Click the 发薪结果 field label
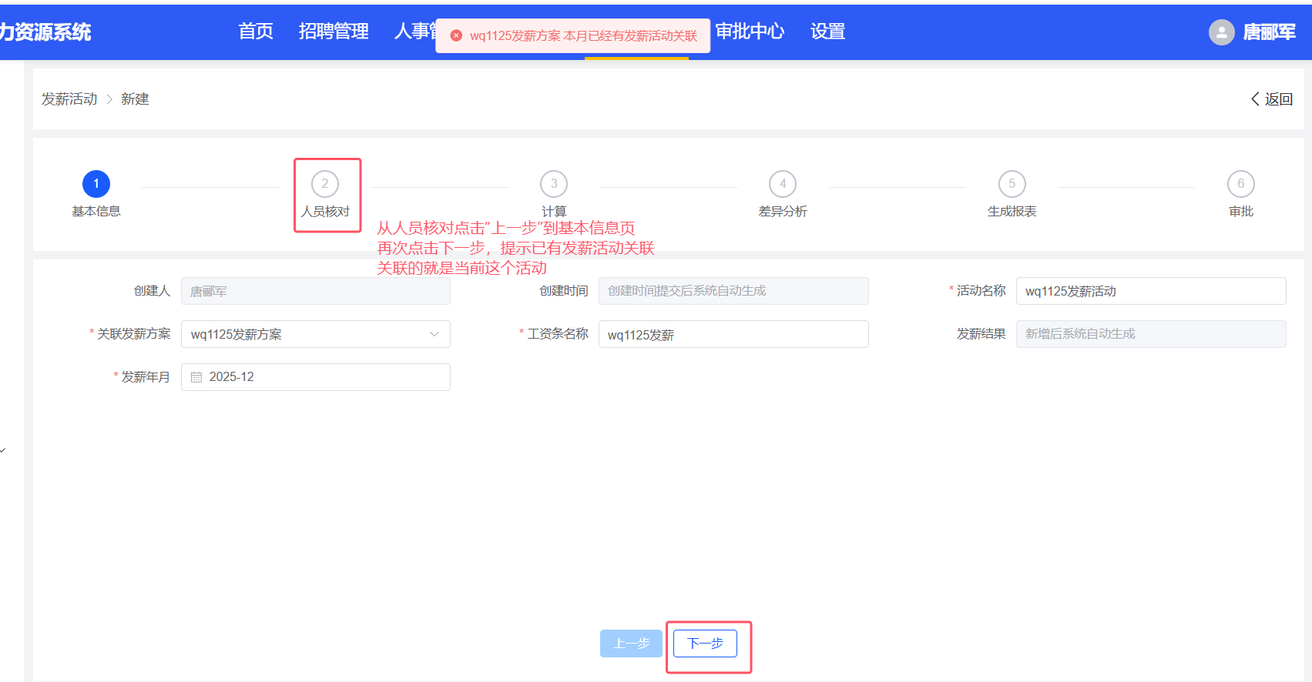 (x=981, y=334)
